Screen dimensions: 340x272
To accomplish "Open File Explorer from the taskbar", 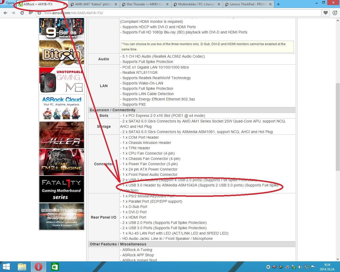I will click(x=22, y=267).
